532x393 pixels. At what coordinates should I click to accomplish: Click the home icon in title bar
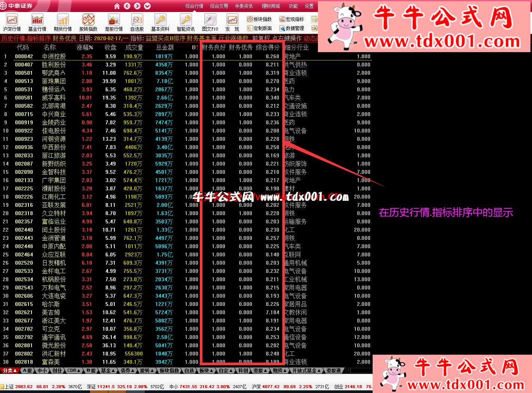tap(117, 6)
